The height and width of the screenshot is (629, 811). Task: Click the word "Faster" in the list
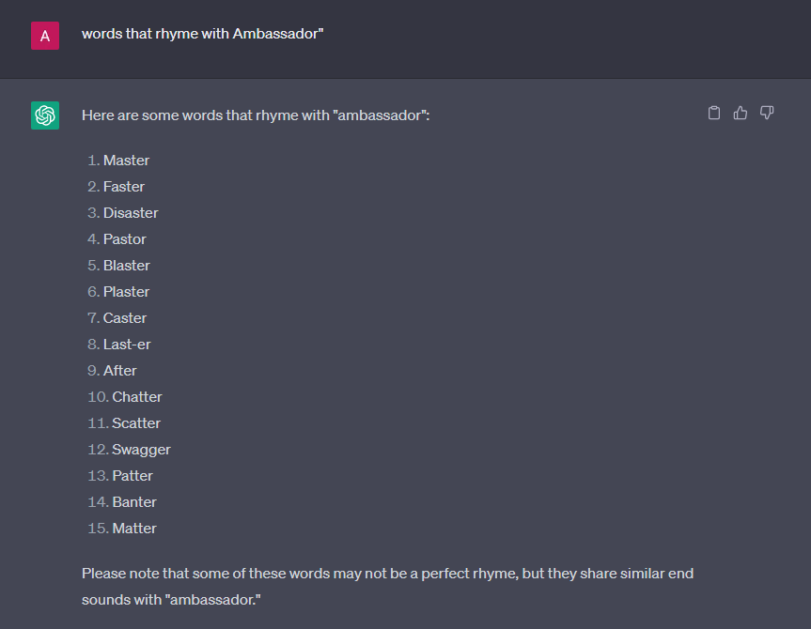[x=124, y=187]
